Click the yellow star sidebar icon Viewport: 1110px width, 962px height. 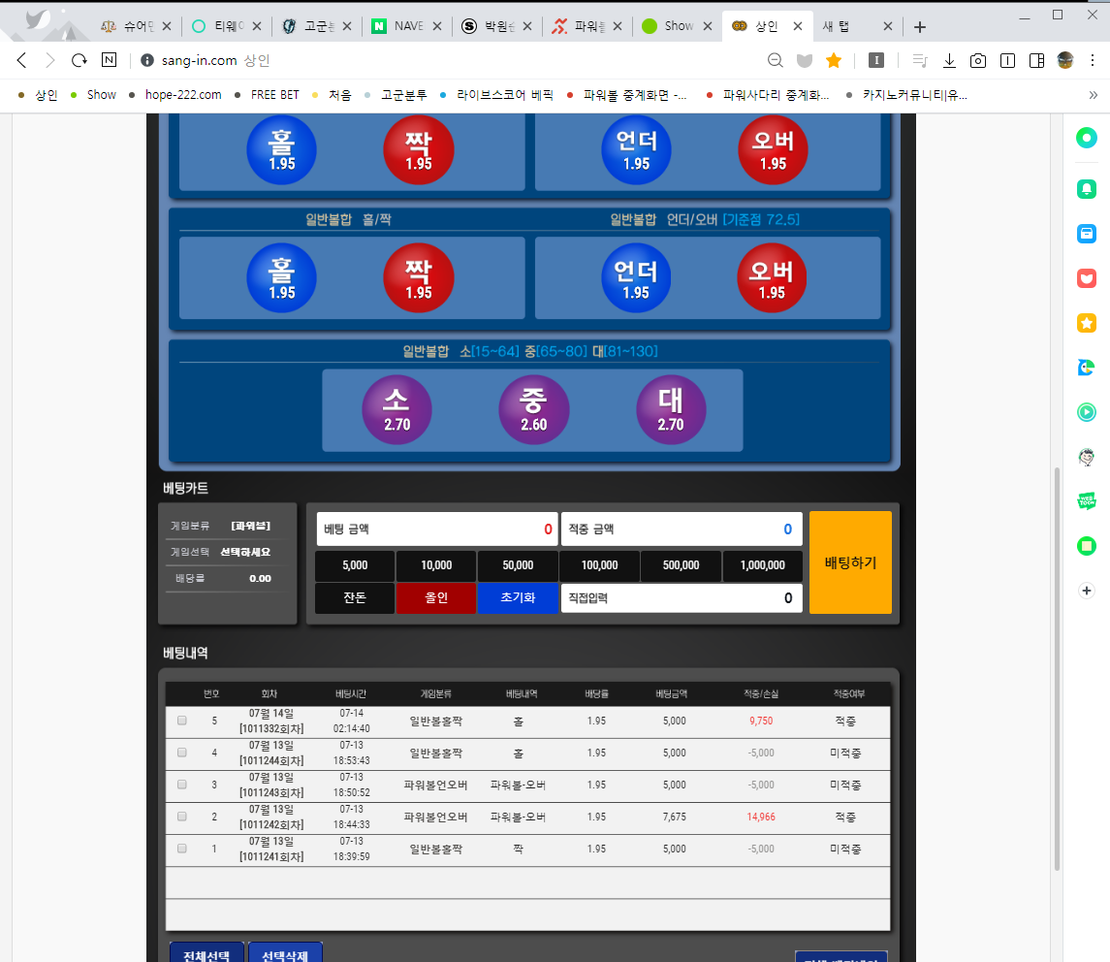(1087, 323)
